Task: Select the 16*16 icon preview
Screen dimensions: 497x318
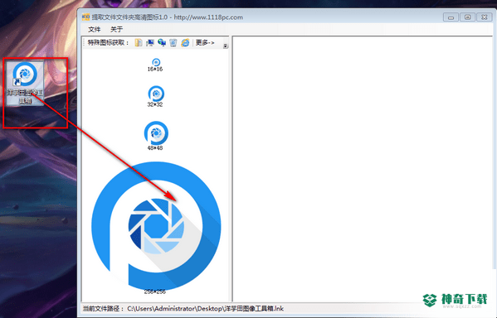Action: 155,65
